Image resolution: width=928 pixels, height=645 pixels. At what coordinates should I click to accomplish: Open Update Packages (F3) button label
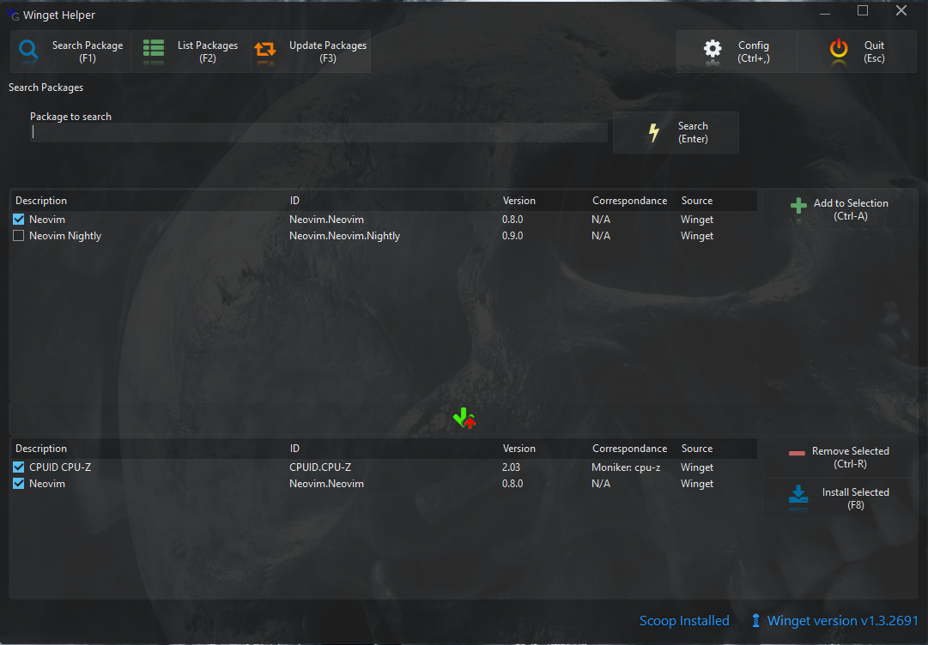[328, 51]
